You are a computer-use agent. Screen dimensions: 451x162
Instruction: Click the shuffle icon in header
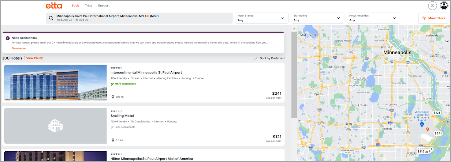[432, 6]
